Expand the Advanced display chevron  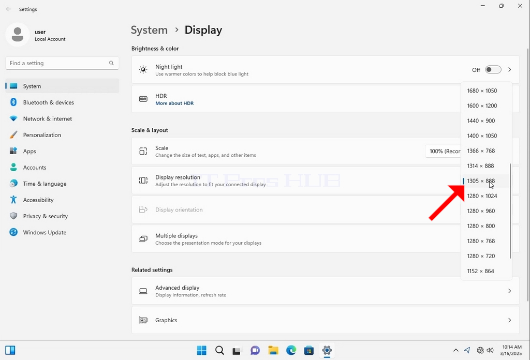(x=509, y=291)
